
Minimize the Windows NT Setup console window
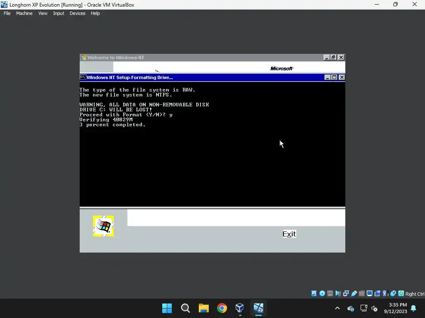pyautogui.click(x=327, y=77)
